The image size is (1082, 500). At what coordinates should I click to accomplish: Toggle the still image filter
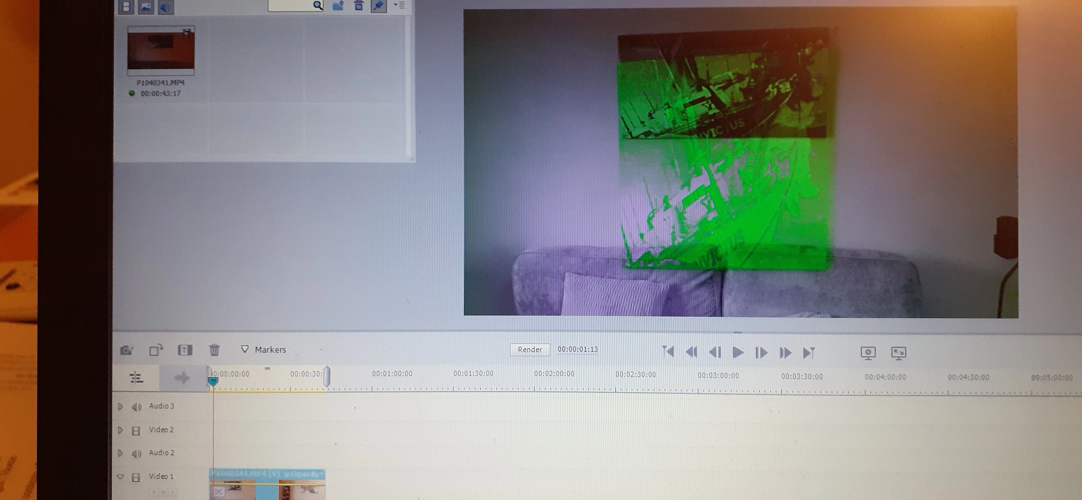point(146,7)
